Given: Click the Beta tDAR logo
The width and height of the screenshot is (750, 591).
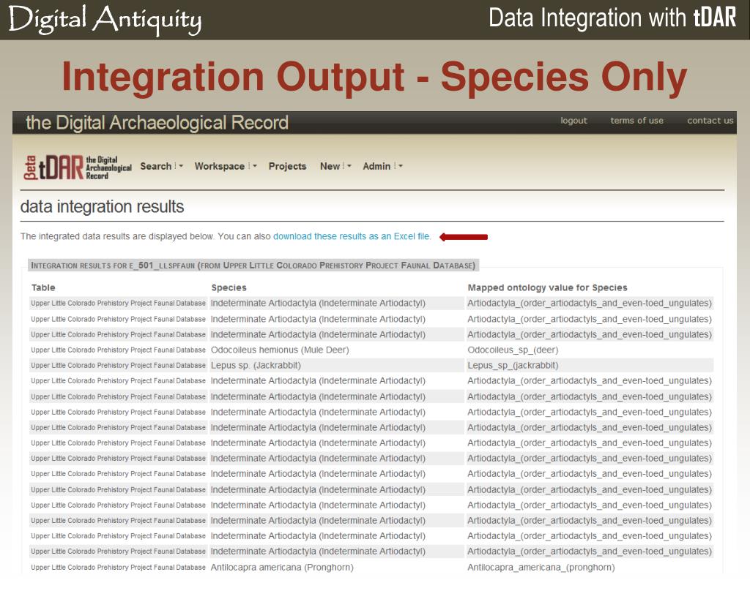Looking at the screenshot, I should pyautogui.click(x=77, y=167).
